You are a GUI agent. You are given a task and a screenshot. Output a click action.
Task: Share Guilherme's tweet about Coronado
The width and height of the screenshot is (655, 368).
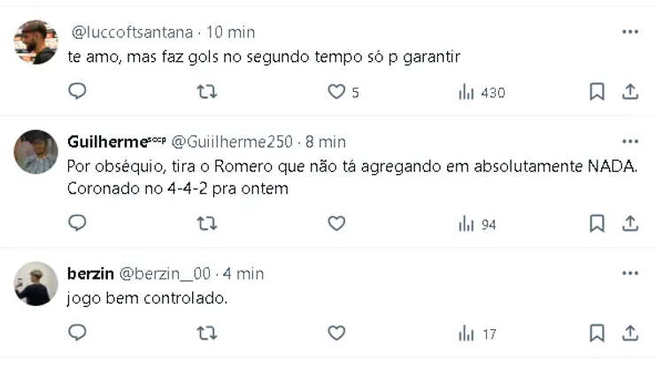(630, 224)
